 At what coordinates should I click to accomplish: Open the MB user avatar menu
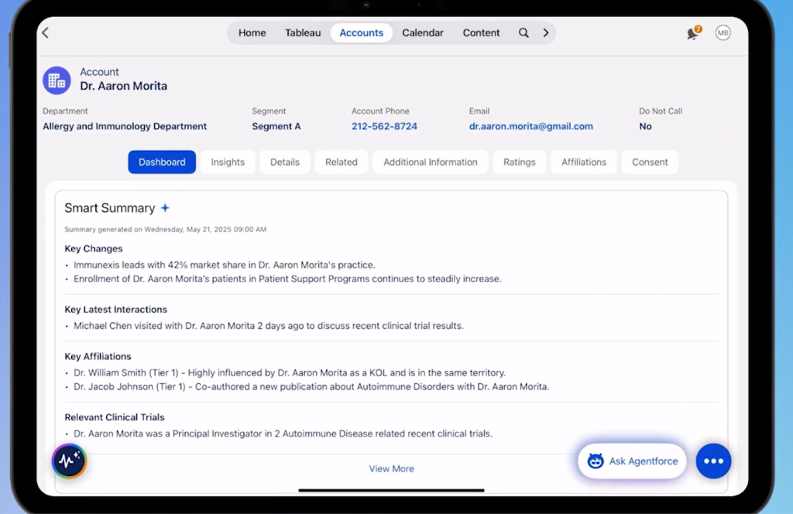[x=723, y=33]
